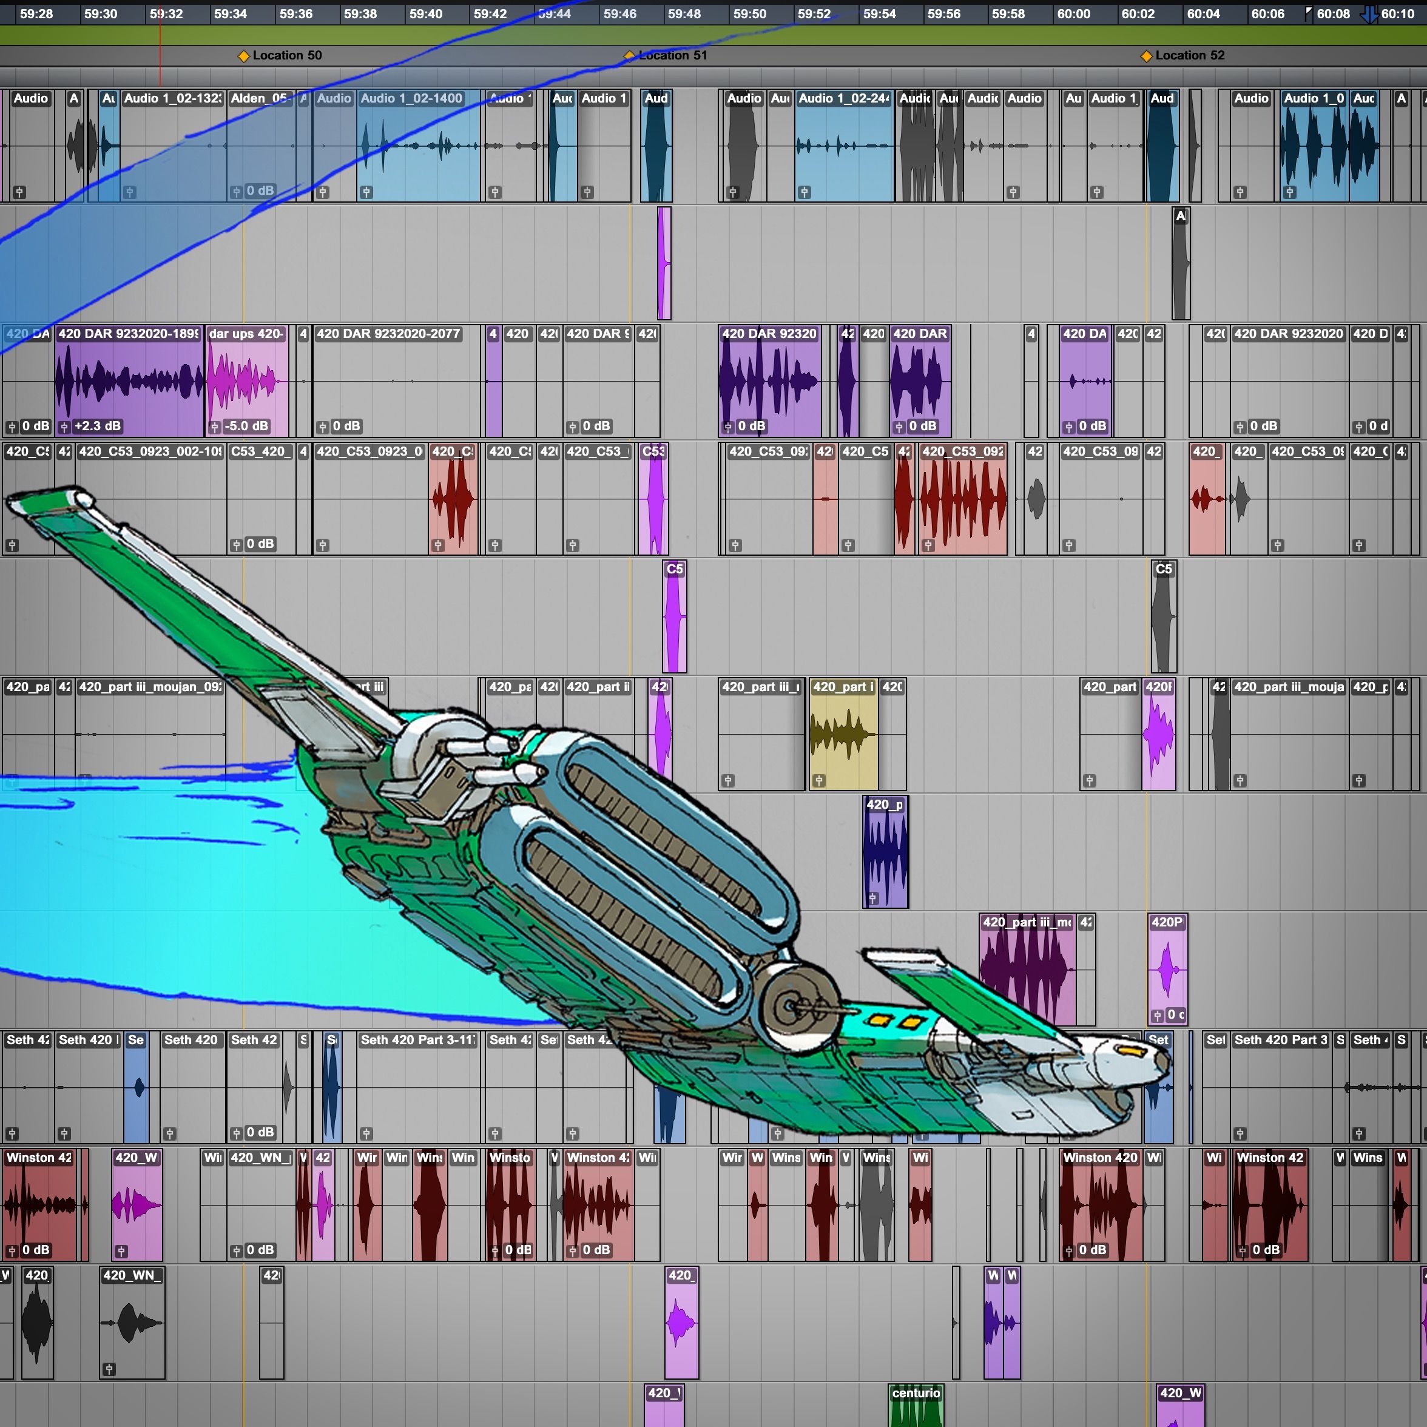Image resolution: width=1427 pixels, height=1427 pixels.
Task: Select the 420_C53_0923_002-10 clip
Action: pos(150,499)
